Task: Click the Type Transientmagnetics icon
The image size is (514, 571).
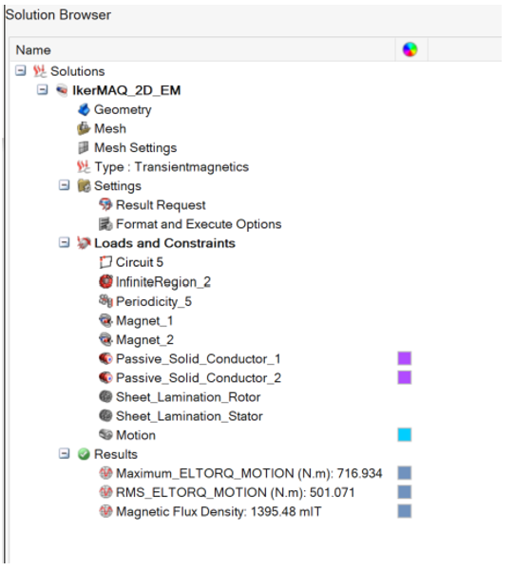Action: [x=84, y=167]
